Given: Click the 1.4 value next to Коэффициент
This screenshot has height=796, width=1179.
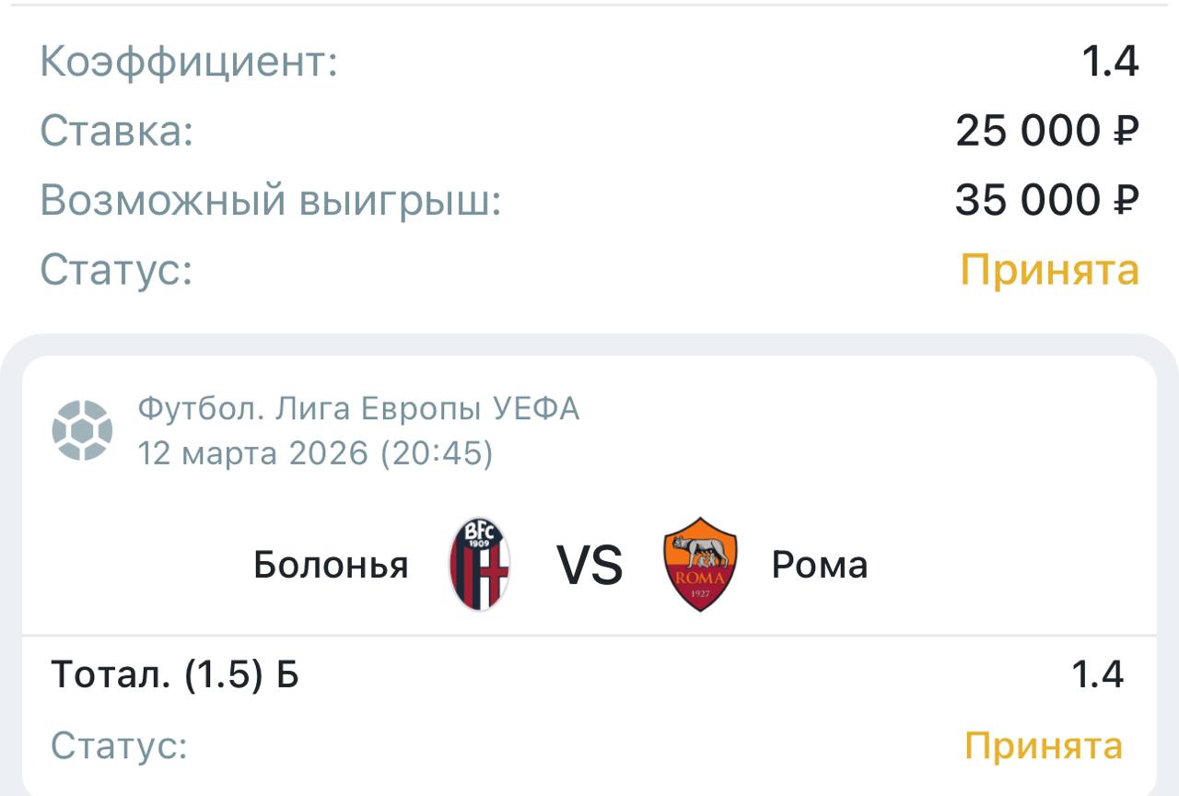Looking at the screenshot, I should tap(1110, 62).
